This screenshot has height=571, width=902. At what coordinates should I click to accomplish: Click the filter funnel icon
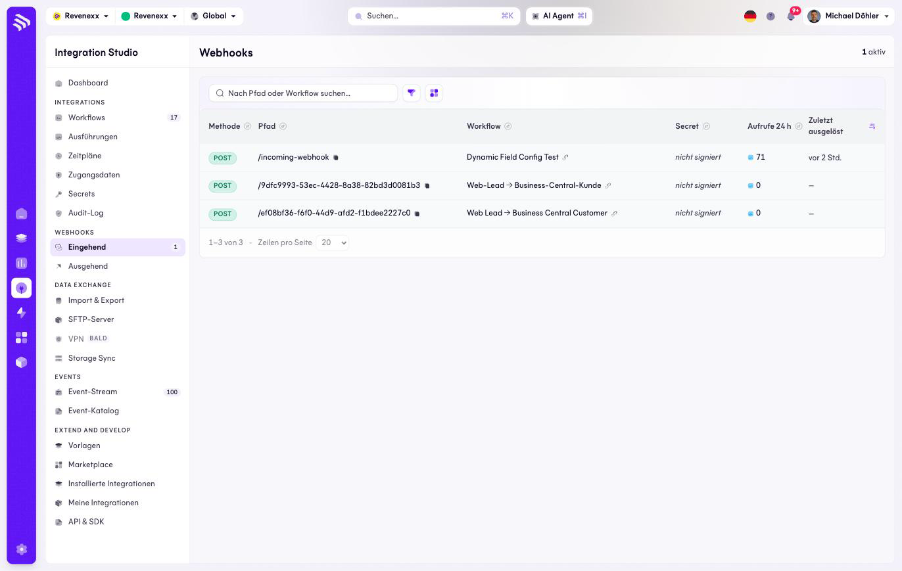pyautogui.click(x=412, y=93)
